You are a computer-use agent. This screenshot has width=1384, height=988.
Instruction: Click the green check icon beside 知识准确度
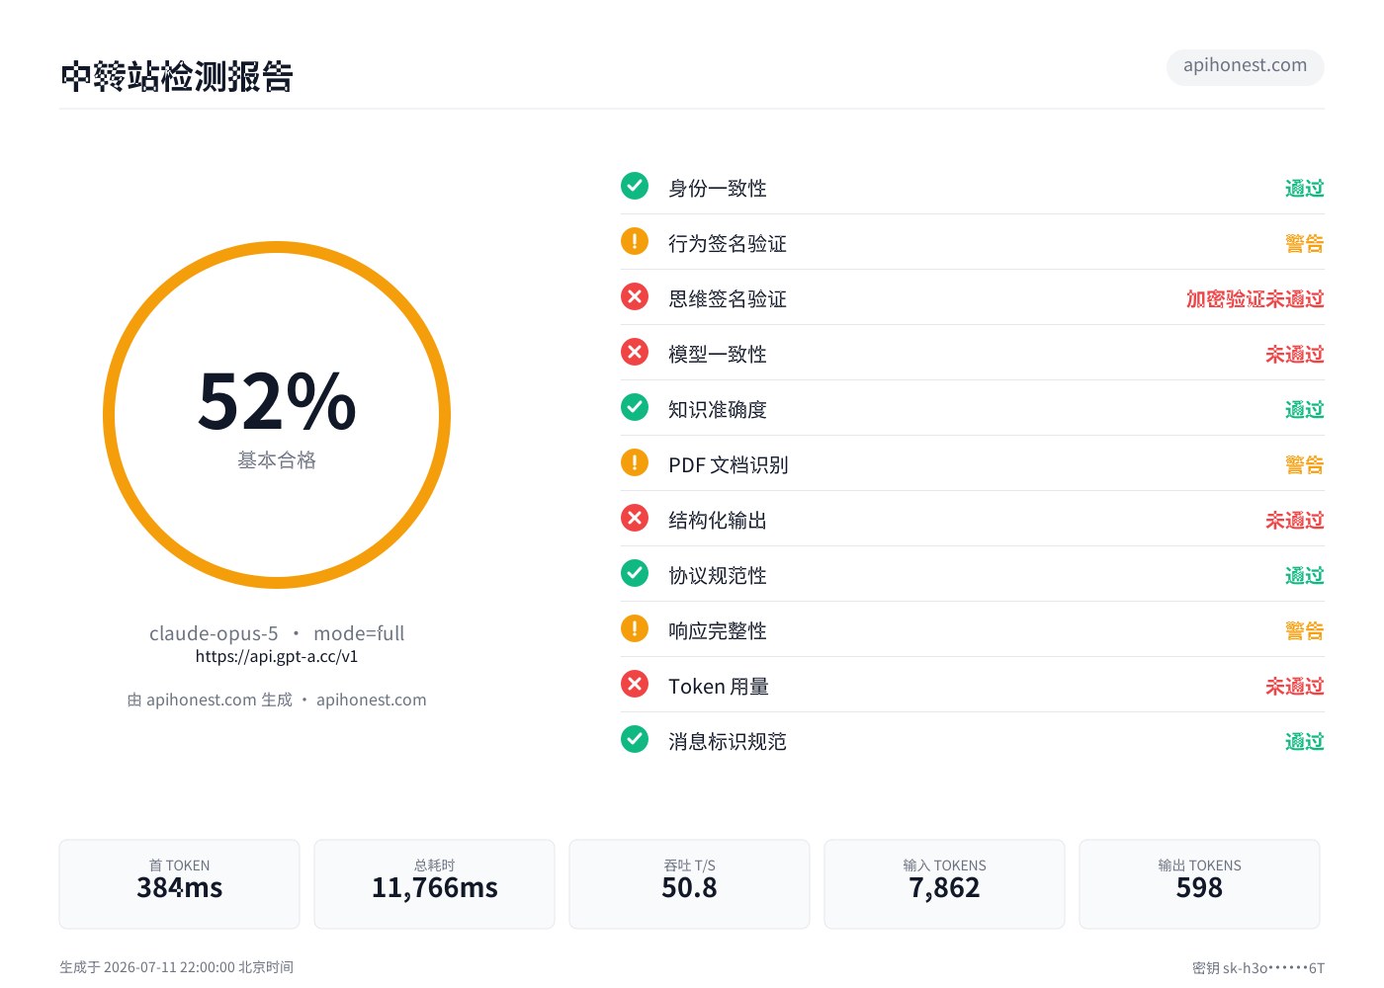635,407
